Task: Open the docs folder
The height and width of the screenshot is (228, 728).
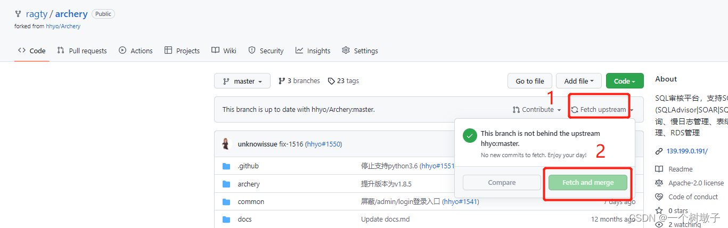Action: click(244, 219)
